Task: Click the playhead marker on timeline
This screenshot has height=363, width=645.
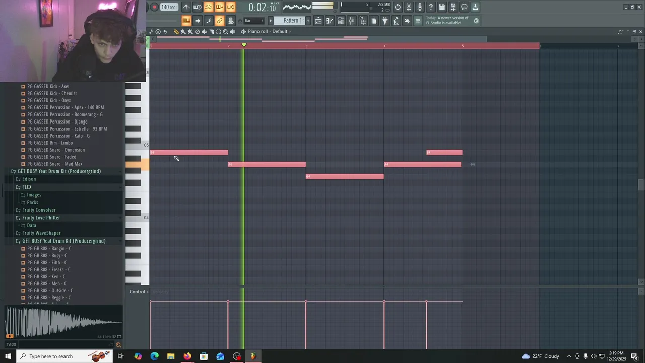Action: click(x=244, y=45)
